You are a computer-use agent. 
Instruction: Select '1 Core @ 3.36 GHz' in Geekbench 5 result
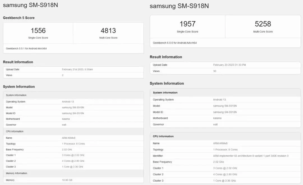72,167
